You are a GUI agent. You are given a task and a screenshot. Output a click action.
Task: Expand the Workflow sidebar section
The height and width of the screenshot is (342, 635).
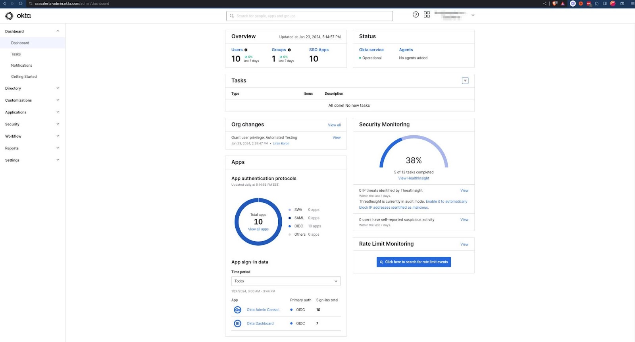click(x=58, y=136)
